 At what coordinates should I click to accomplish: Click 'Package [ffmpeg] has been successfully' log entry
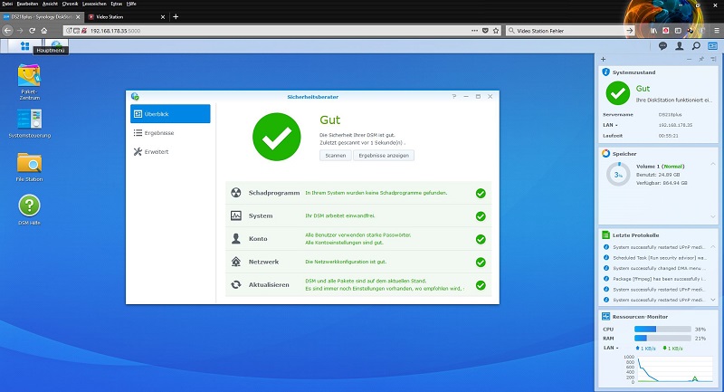[x=658, y=279]
